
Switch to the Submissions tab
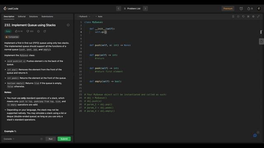(47, 16)
